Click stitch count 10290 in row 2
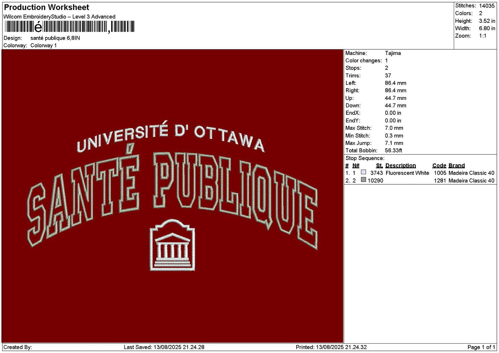 (x=375, y=181)
